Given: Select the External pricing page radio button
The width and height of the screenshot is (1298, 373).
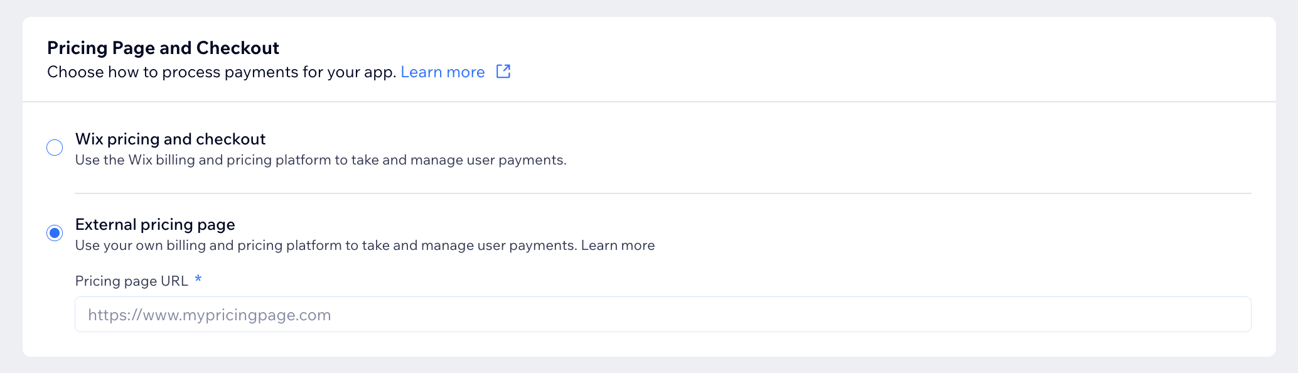Looking at the screenshot, I should (55, 233).
